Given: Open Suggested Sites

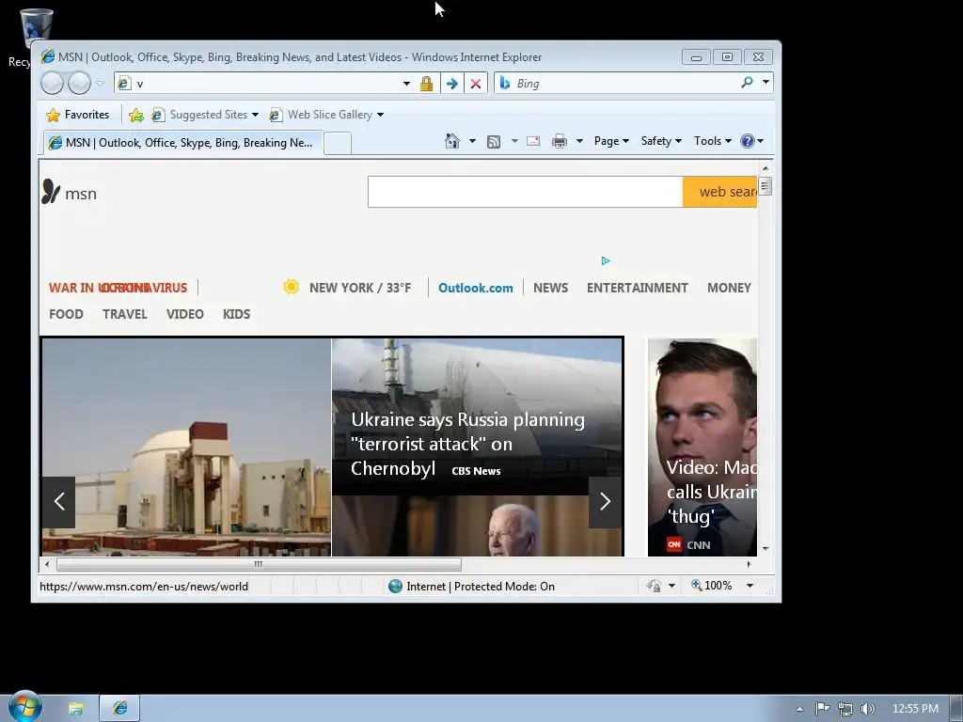Looking at the screenshot, I should point(204,115).
